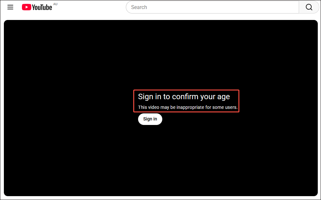Focus the Search input field

pyautogui.click(x=212, y=7)
